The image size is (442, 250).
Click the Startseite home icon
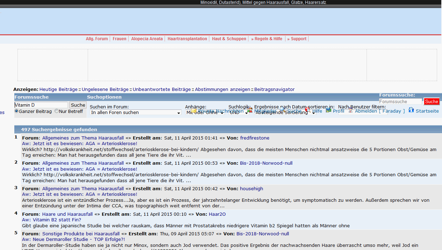coord(411,110)
